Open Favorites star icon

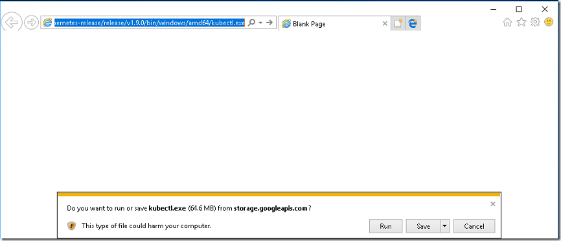pos(521,22)
